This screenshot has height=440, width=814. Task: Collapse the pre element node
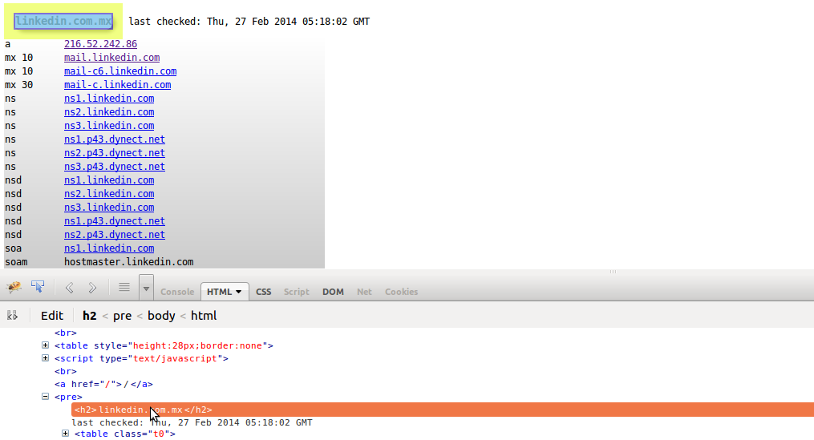click(46, 397)
